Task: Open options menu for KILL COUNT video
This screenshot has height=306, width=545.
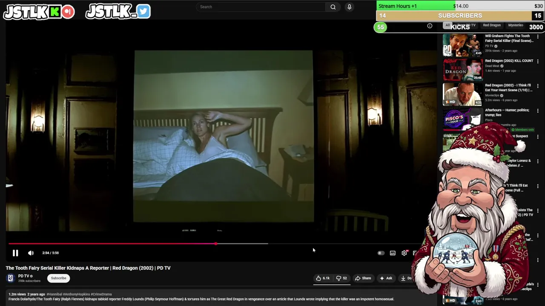Action: [x=538, y=61]
